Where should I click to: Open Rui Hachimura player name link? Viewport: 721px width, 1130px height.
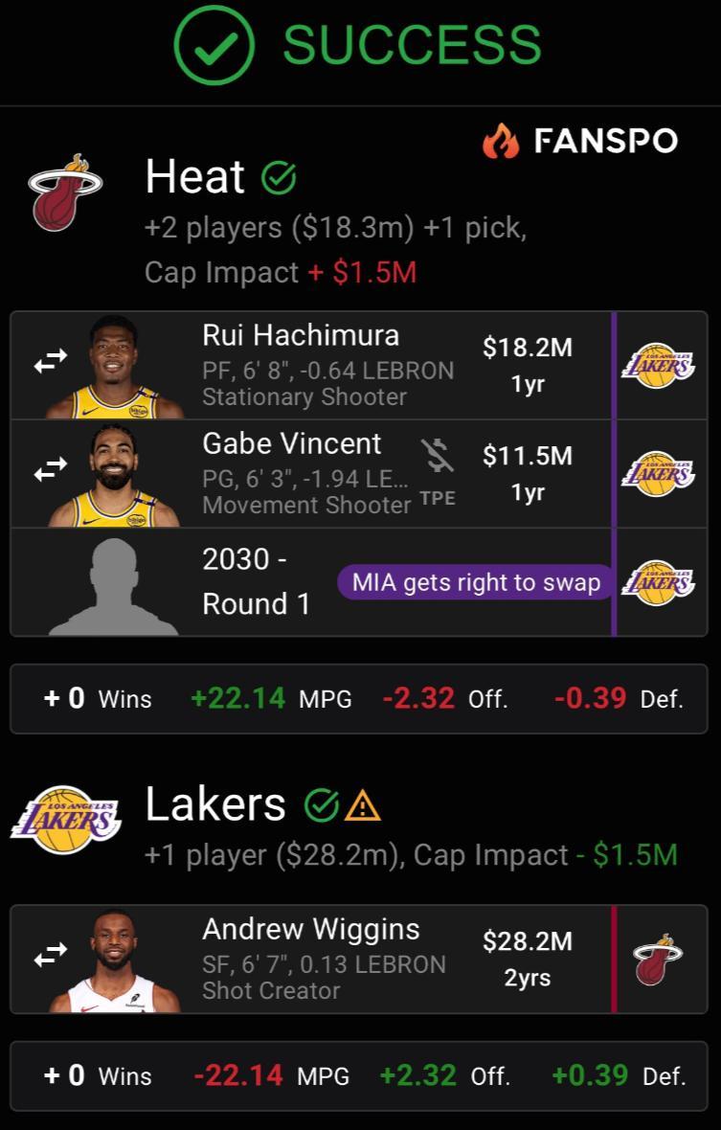[x=301, y=335]
